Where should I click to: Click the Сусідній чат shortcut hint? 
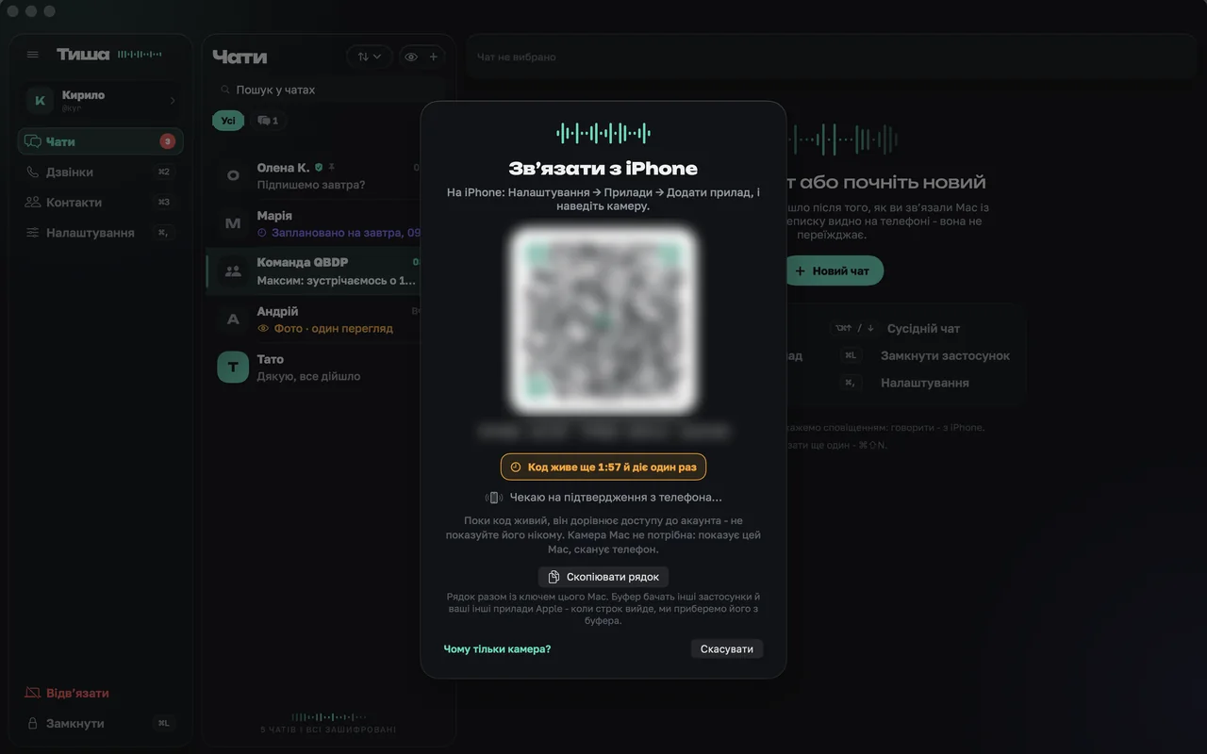[x=895, y=328]
